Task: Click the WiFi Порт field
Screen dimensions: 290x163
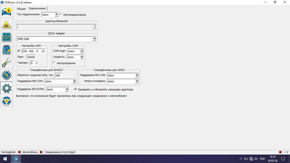Action: [x=31, y=57]
